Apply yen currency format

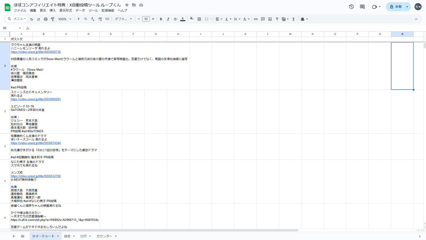click(x=78, y=19)
